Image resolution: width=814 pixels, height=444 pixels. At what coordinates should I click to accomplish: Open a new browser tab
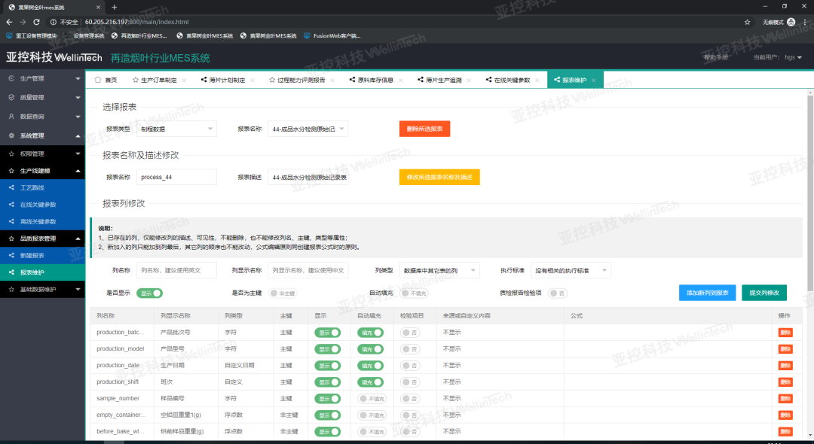[x=115, y=8]
